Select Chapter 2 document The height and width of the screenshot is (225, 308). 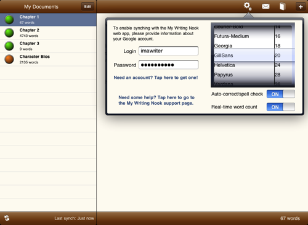coord(48,33)
